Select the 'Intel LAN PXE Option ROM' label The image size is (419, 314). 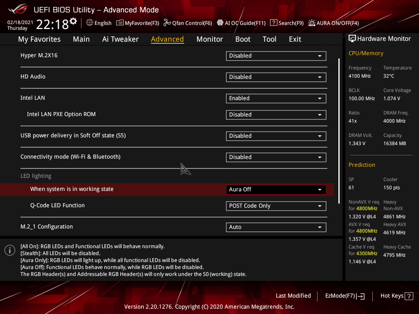click(x=61, y=114)
